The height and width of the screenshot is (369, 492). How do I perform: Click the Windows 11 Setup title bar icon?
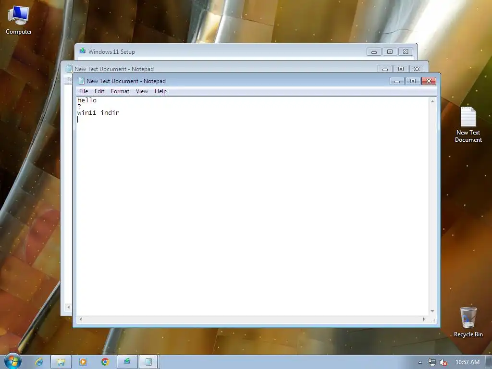83,51
